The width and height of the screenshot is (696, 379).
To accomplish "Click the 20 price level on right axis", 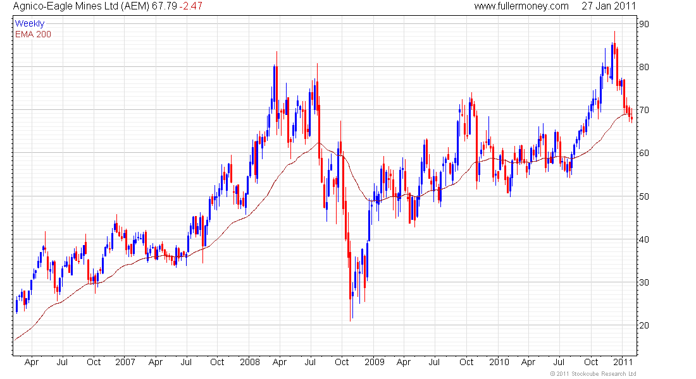I will point(645,325).
